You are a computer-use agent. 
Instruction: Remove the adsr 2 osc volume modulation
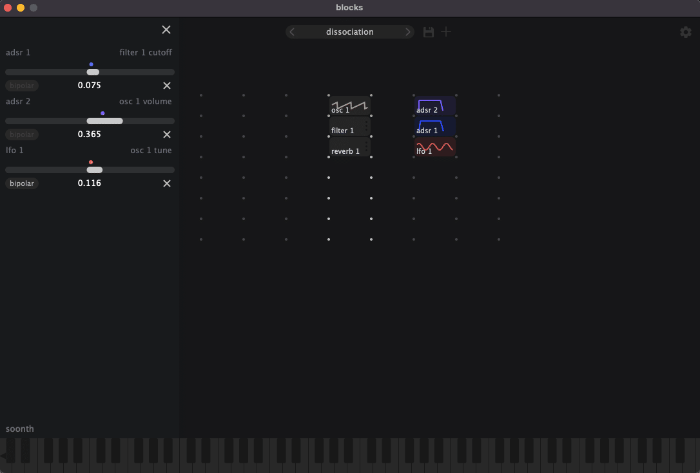tap(166, 134)
